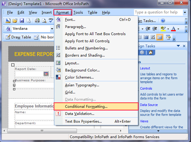Choose Font... from the Format menu
Screen dimensions: 191x142
pyautogui.click(x=96, y=19)
